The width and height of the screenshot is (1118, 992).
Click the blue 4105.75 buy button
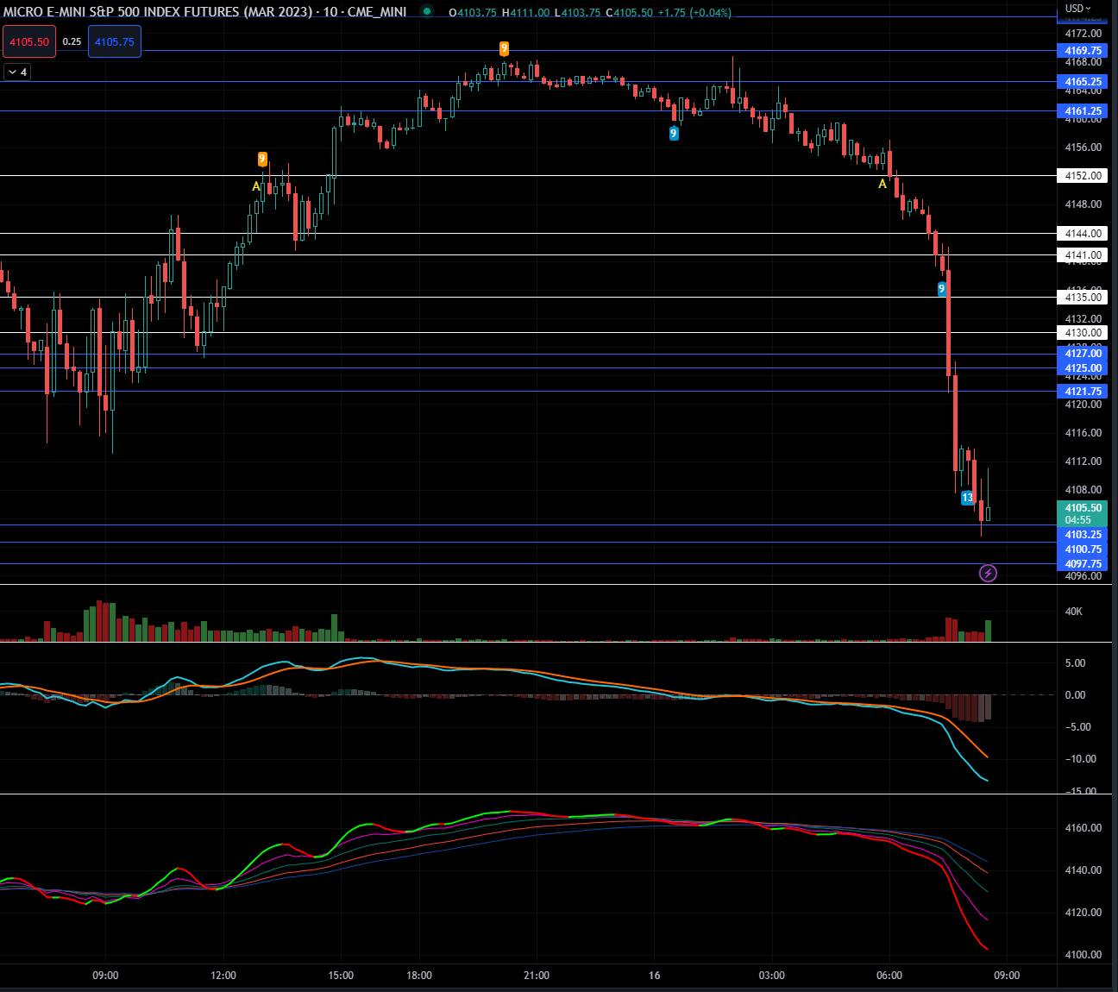pos(114,41)
